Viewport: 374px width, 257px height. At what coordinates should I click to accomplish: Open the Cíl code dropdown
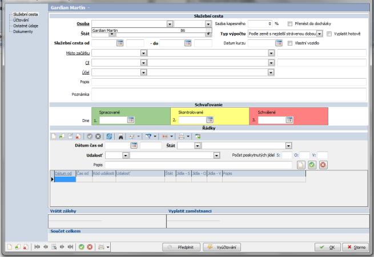143,63
